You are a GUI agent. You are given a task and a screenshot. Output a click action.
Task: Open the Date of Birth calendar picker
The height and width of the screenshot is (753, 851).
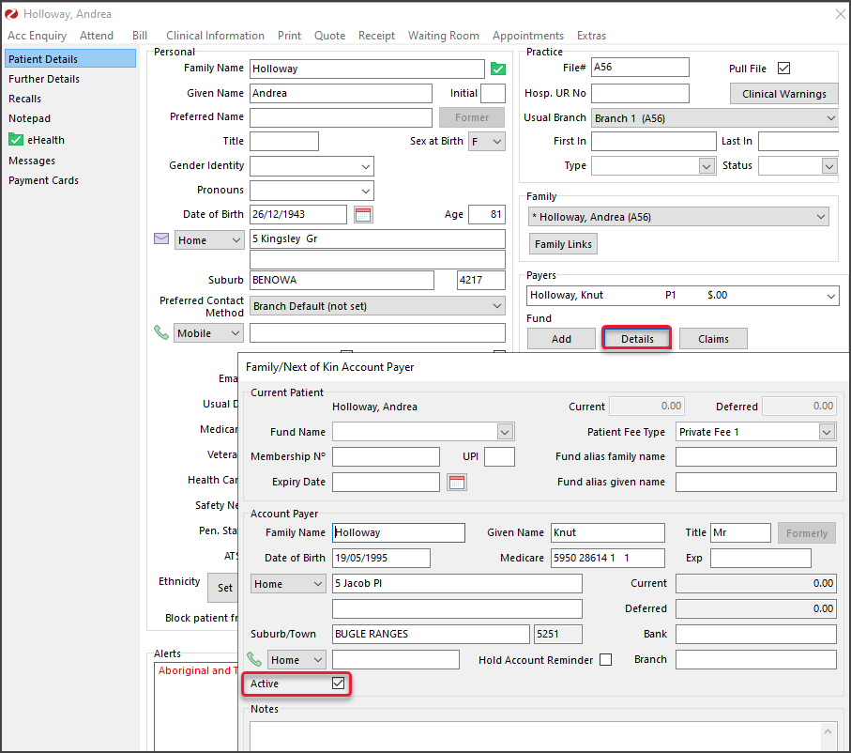363,214
